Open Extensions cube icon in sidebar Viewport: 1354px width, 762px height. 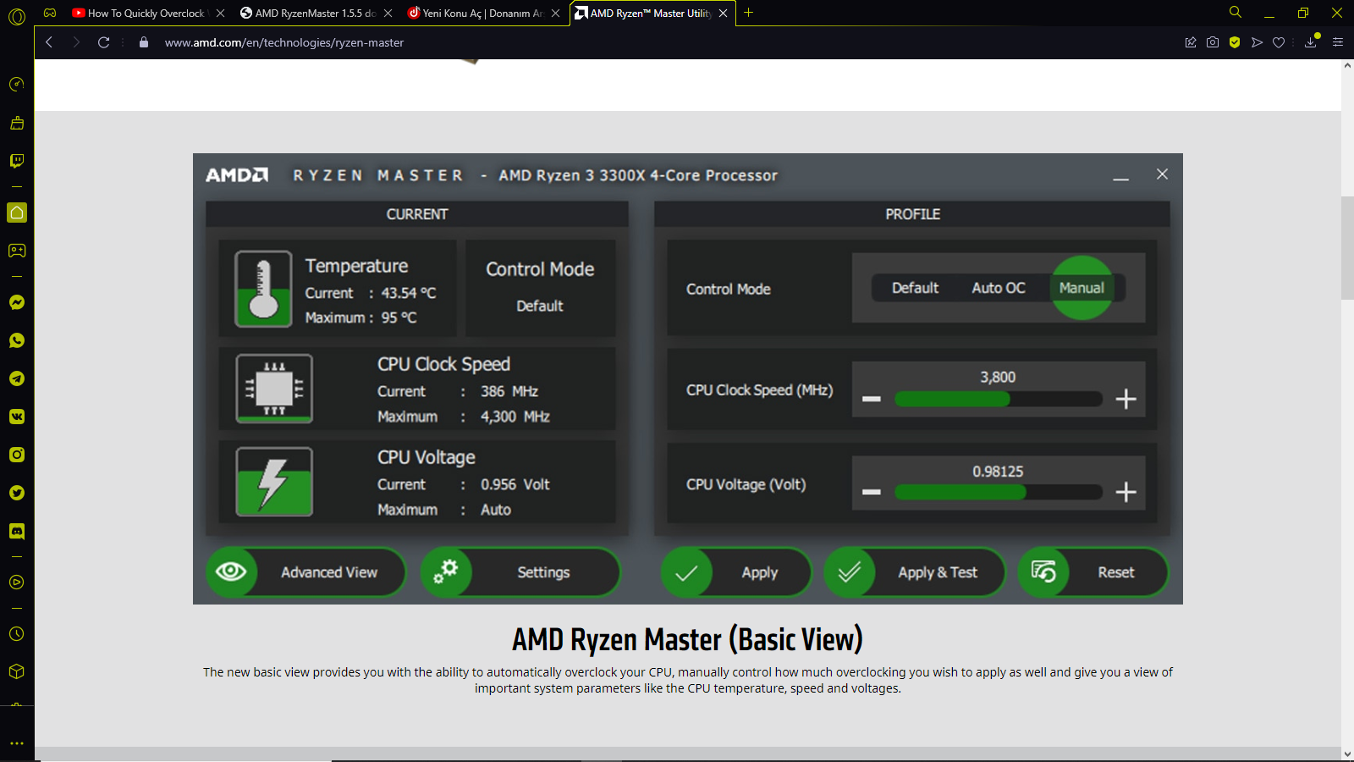click(x=17, y=671)
